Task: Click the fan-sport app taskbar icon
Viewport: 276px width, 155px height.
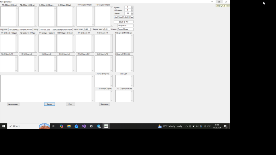Action: point(106,126)
